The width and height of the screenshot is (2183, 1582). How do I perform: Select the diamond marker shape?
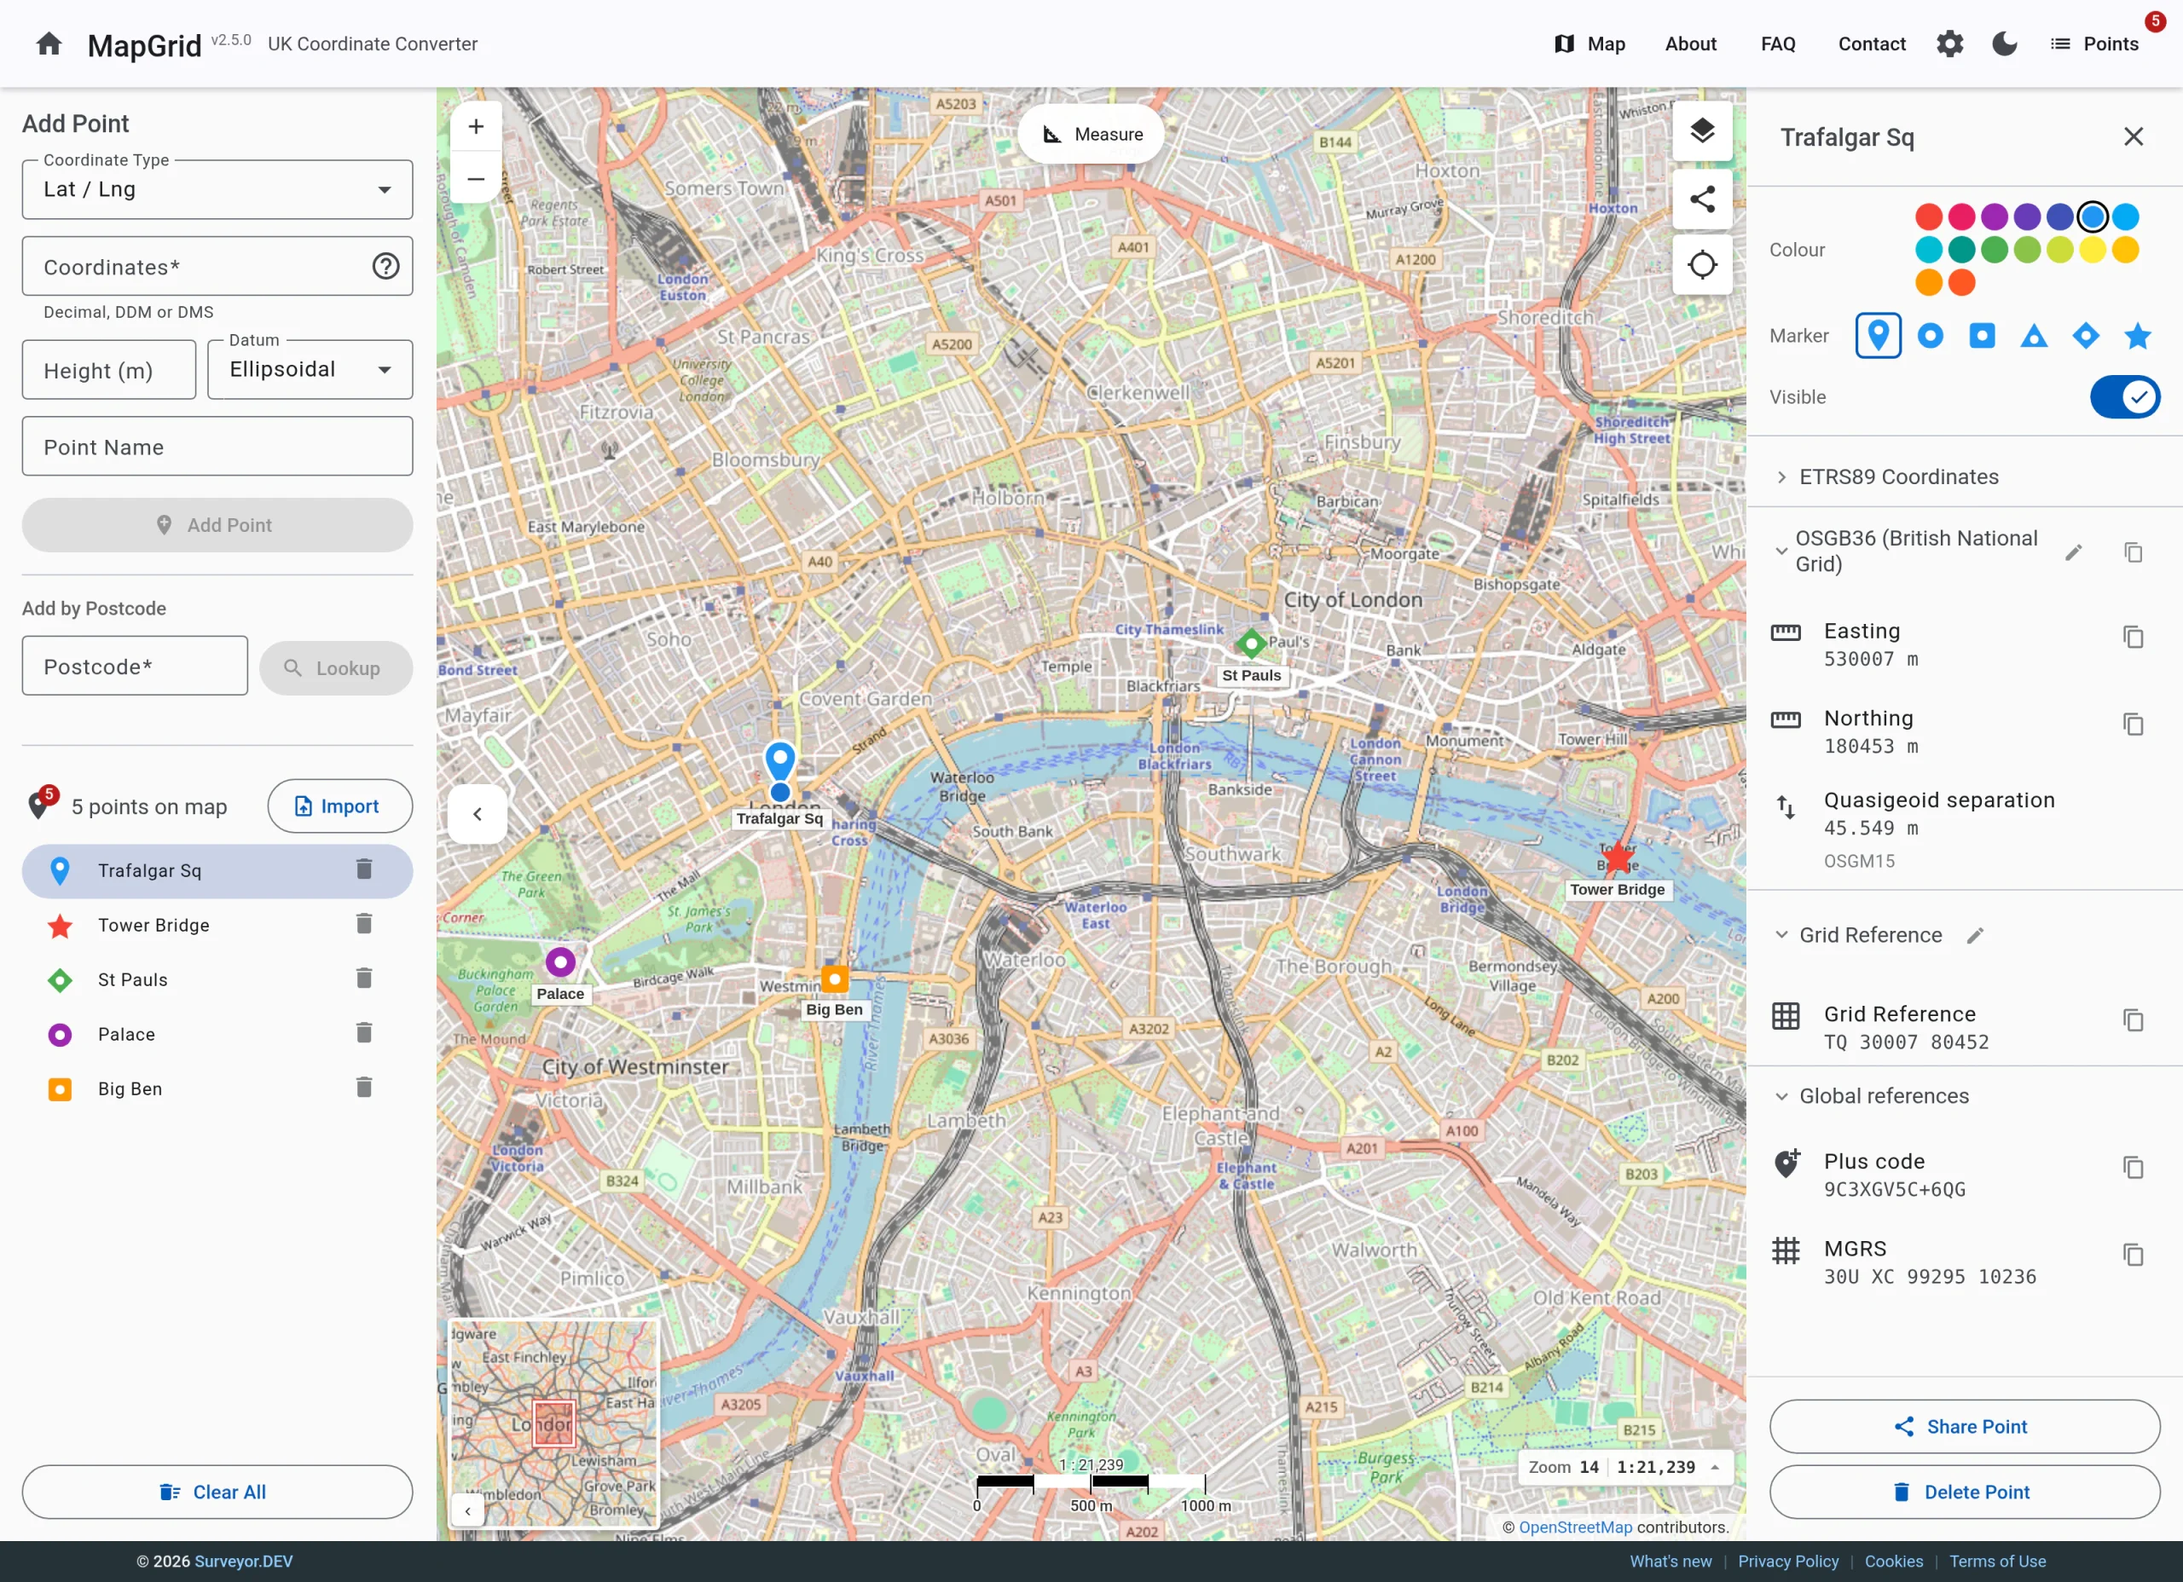[x=2085, y=336]
